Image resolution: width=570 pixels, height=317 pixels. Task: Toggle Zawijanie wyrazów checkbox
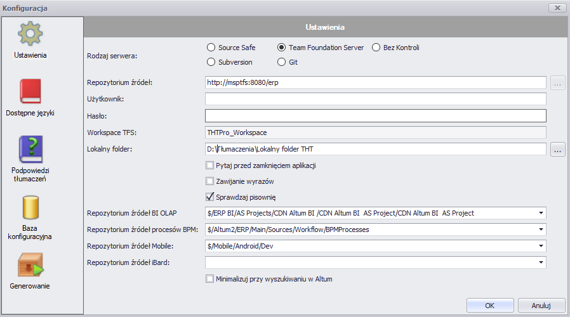(209, 181)
